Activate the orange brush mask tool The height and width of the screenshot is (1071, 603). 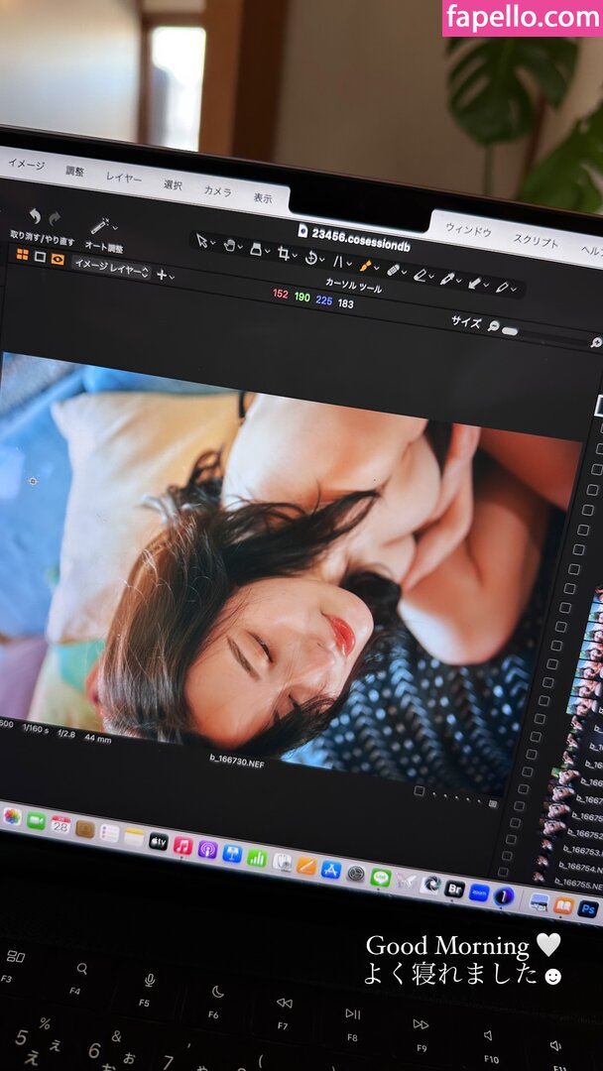point(365,266)
